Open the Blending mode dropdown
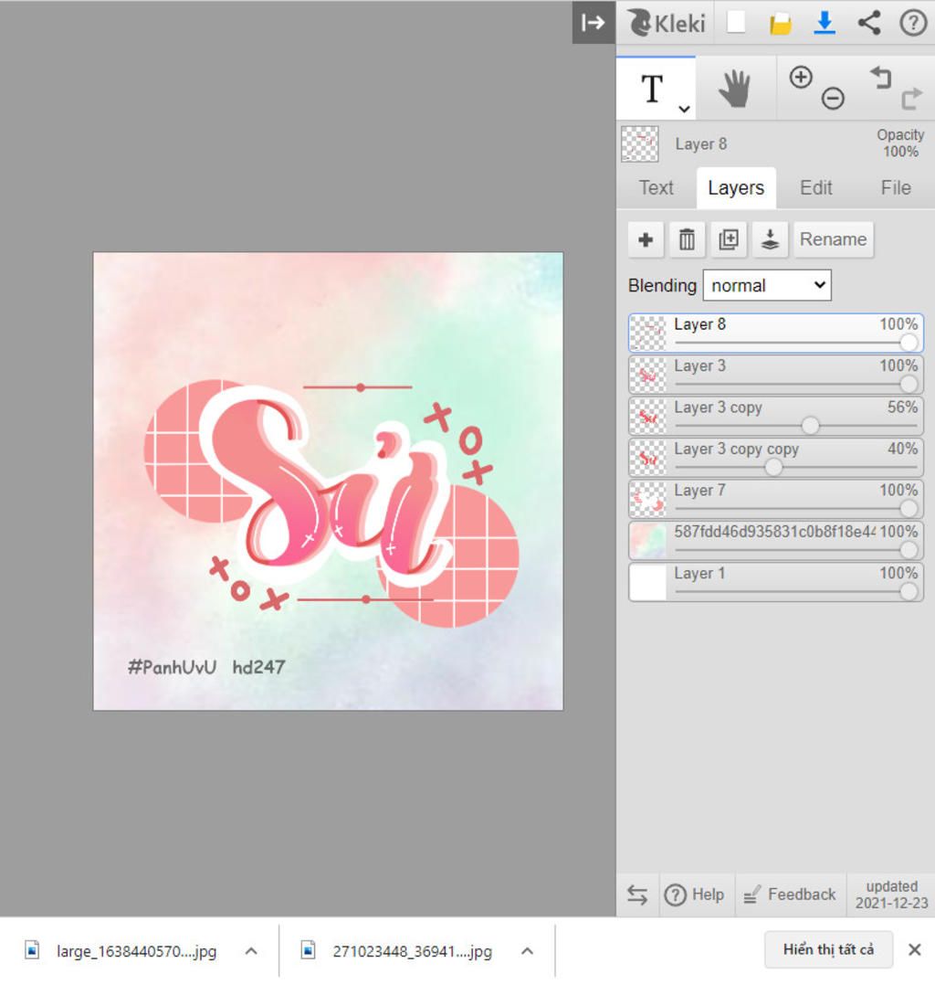Image resolution: width=935 pixels, height=984 pixels. coord(767,286)
